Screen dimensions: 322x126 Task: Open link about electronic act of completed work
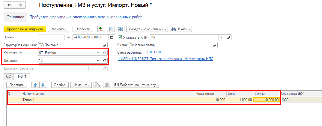click(86, 17)
